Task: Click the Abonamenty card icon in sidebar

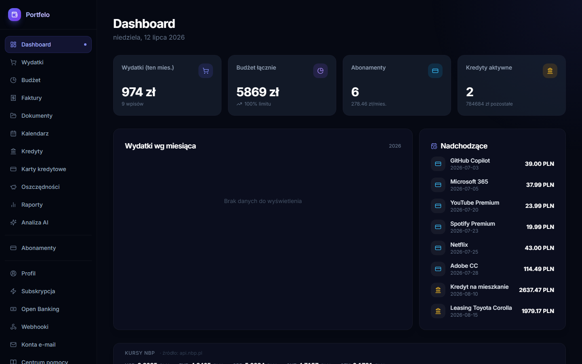Action: pyautogui.click(x=13, y=248)
